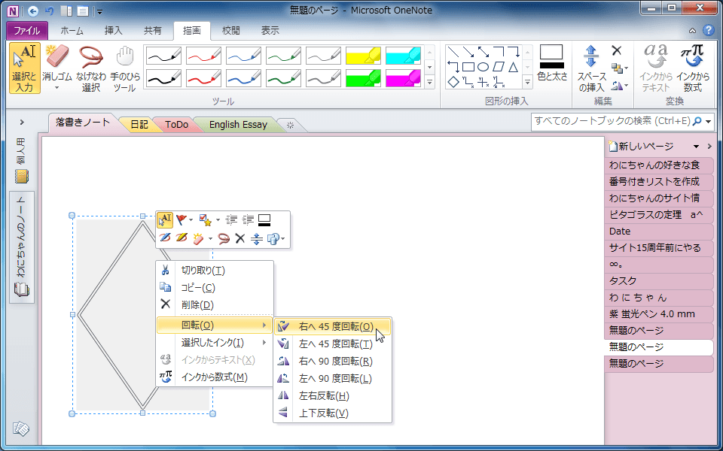Pick the magenta highlighter pen
Viewport: 723px width, 451px height.
click(x=404, y=77)
